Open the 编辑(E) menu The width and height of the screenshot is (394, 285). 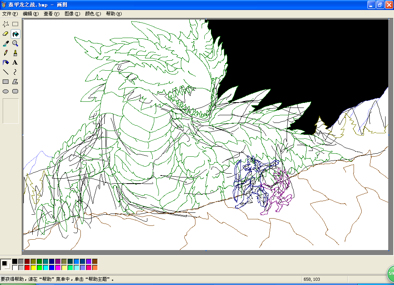pyautogui.click(x=31, y=14)
